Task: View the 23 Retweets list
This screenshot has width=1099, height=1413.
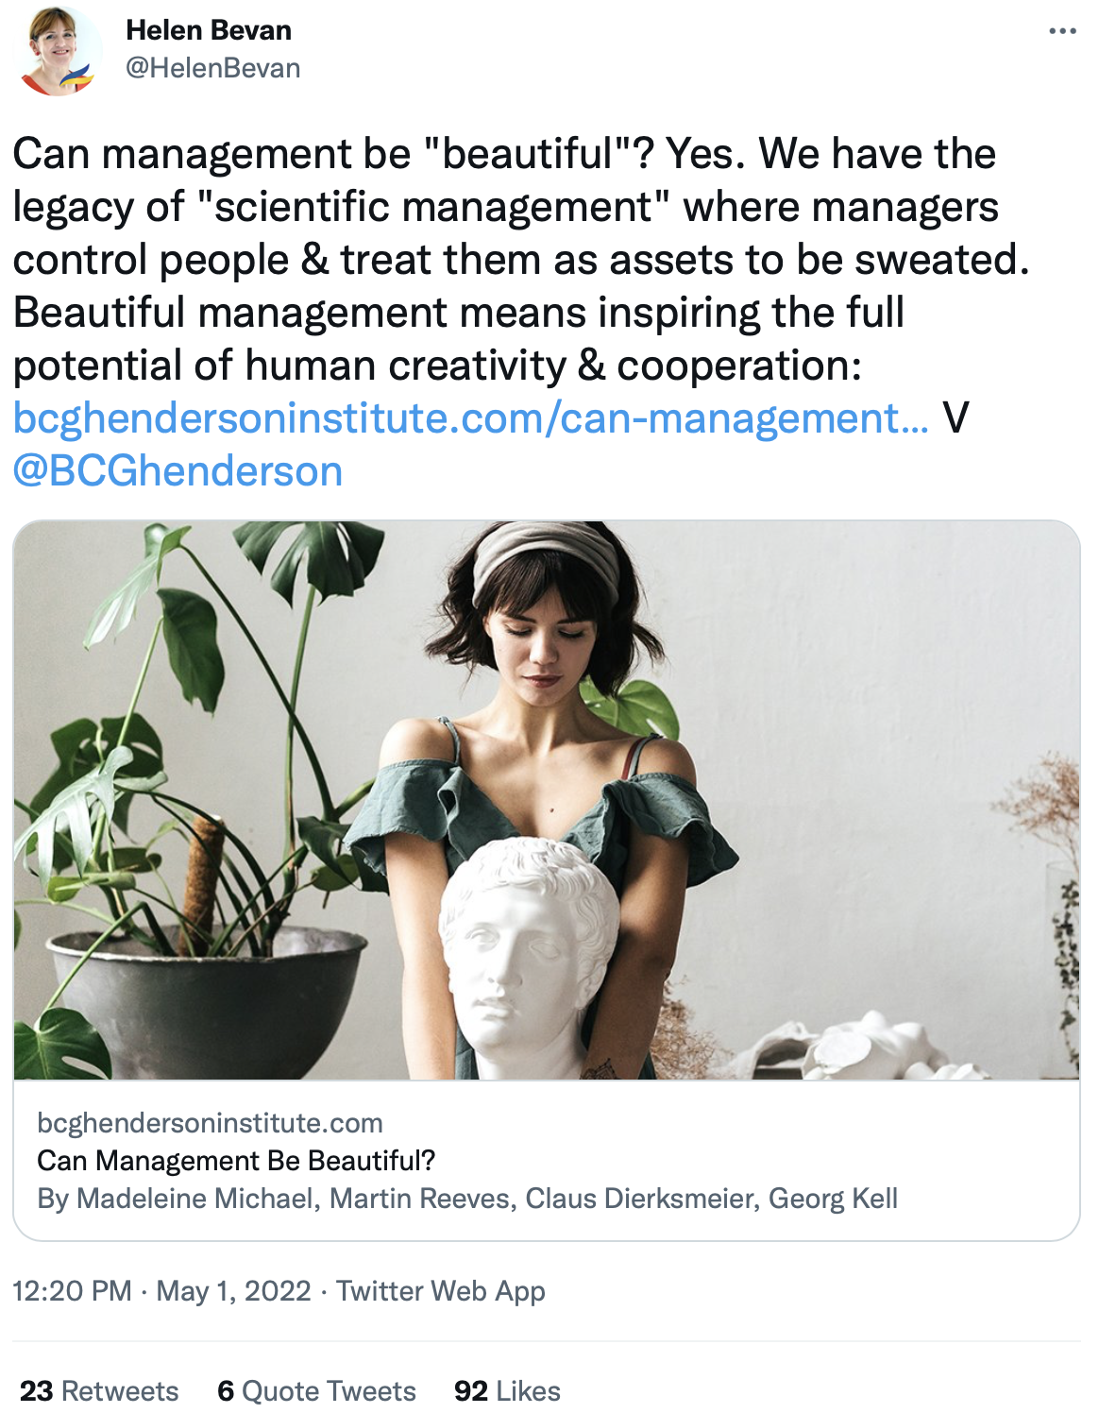Action: coord(99,1391)
